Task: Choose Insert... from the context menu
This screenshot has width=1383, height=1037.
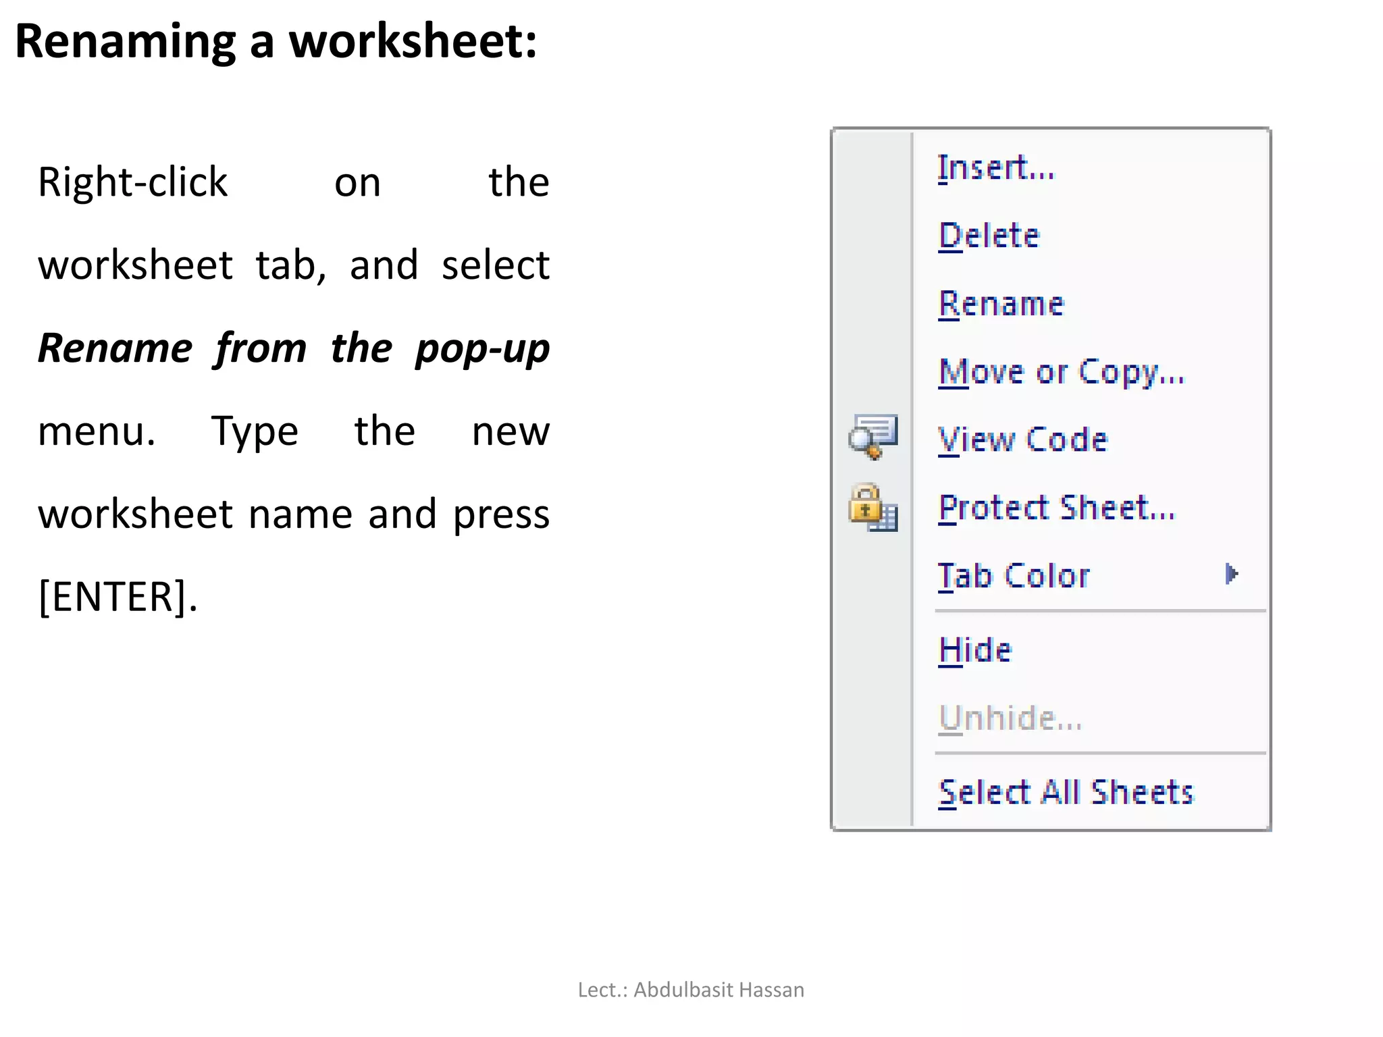Action: point(995,167)
